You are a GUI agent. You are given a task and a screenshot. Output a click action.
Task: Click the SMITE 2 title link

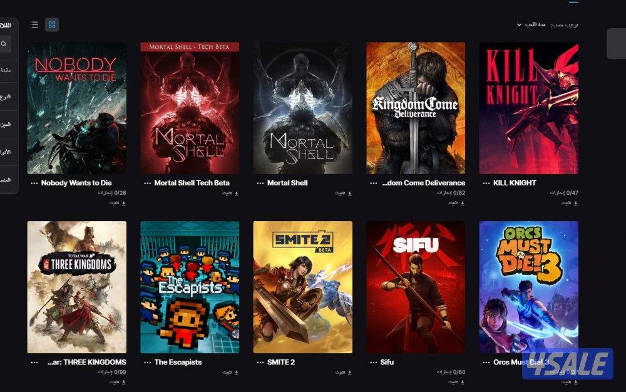tap(281, 362)
